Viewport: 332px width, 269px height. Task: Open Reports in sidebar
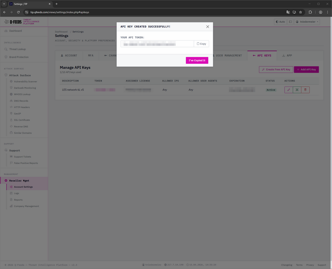point(18,200)
